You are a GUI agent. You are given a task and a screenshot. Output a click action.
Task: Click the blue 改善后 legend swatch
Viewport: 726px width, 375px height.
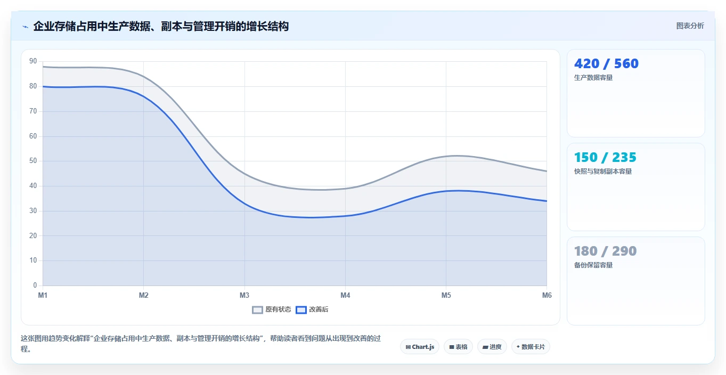[x=301, y=309]
